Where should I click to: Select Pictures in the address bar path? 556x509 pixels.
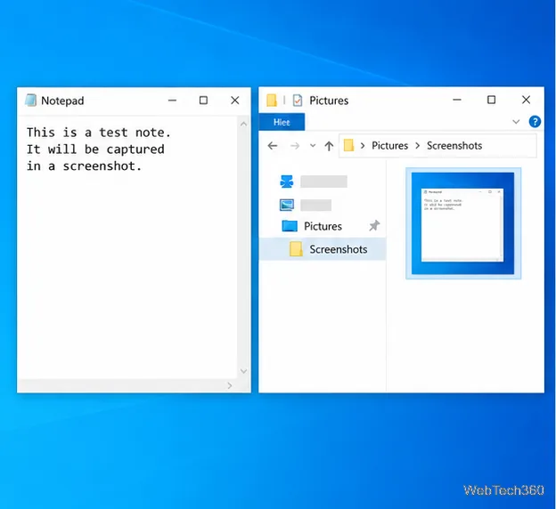pyautogui.click(x=389, y=146)
